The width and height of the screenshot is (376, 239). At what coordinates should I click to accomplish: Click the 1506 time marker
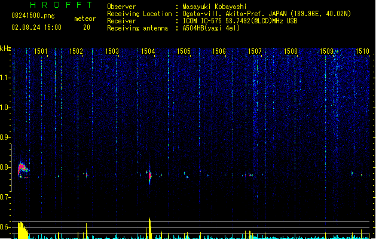219,51
